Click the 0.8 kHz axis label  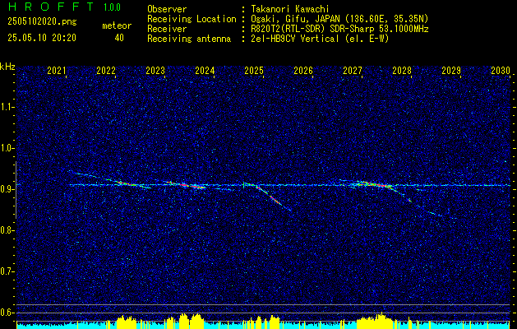coord(7,230)
